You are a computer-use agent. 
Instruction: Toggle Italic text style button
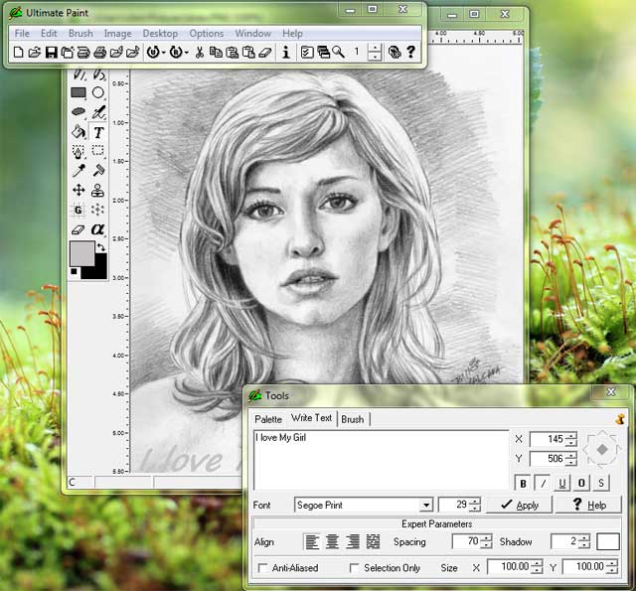pos(543,483)
